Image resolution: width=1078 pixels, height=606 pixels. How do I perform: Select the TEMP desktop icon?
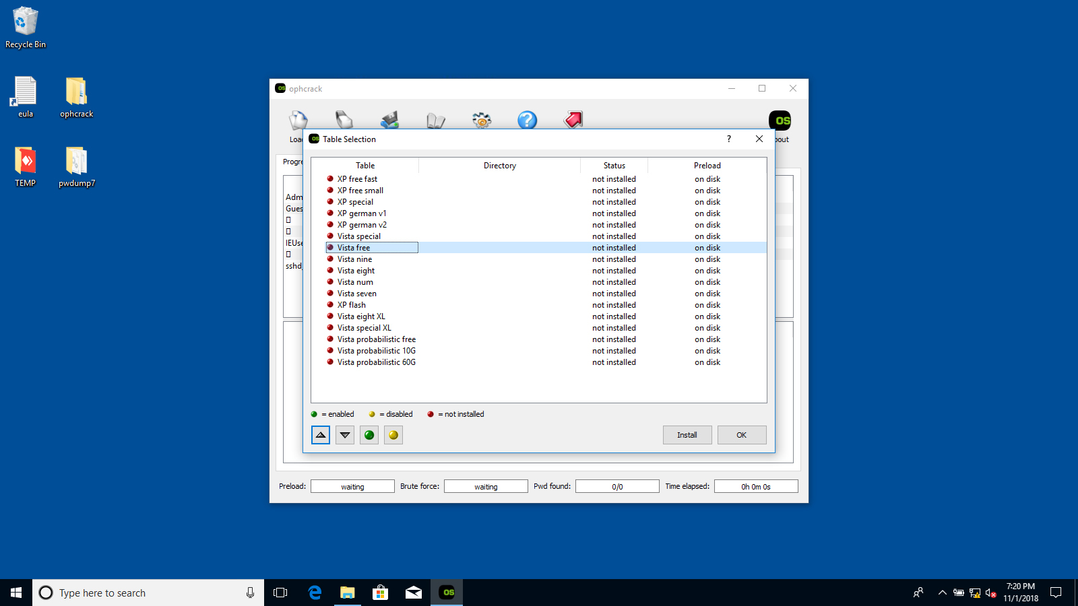click(26, 167)
